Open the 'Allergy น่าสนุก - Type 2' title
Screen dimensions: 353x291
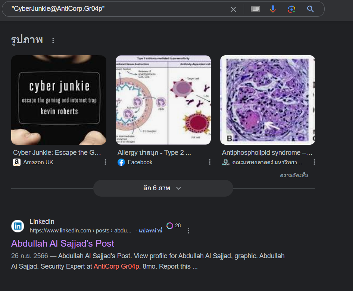154,153
